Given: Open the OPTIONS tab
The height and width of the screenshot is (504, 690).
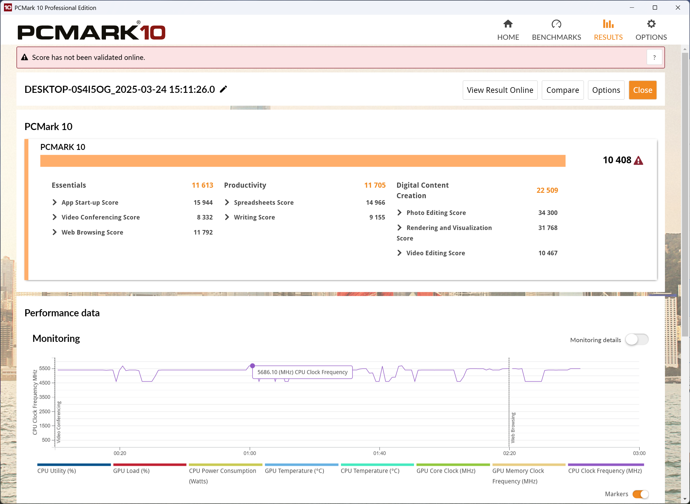Looking at the screenshot, I should point(651,30).
